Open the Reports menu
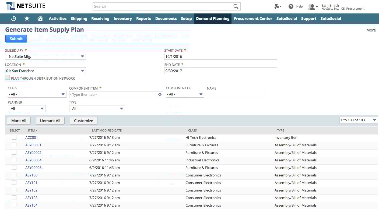 coord(143,19)
